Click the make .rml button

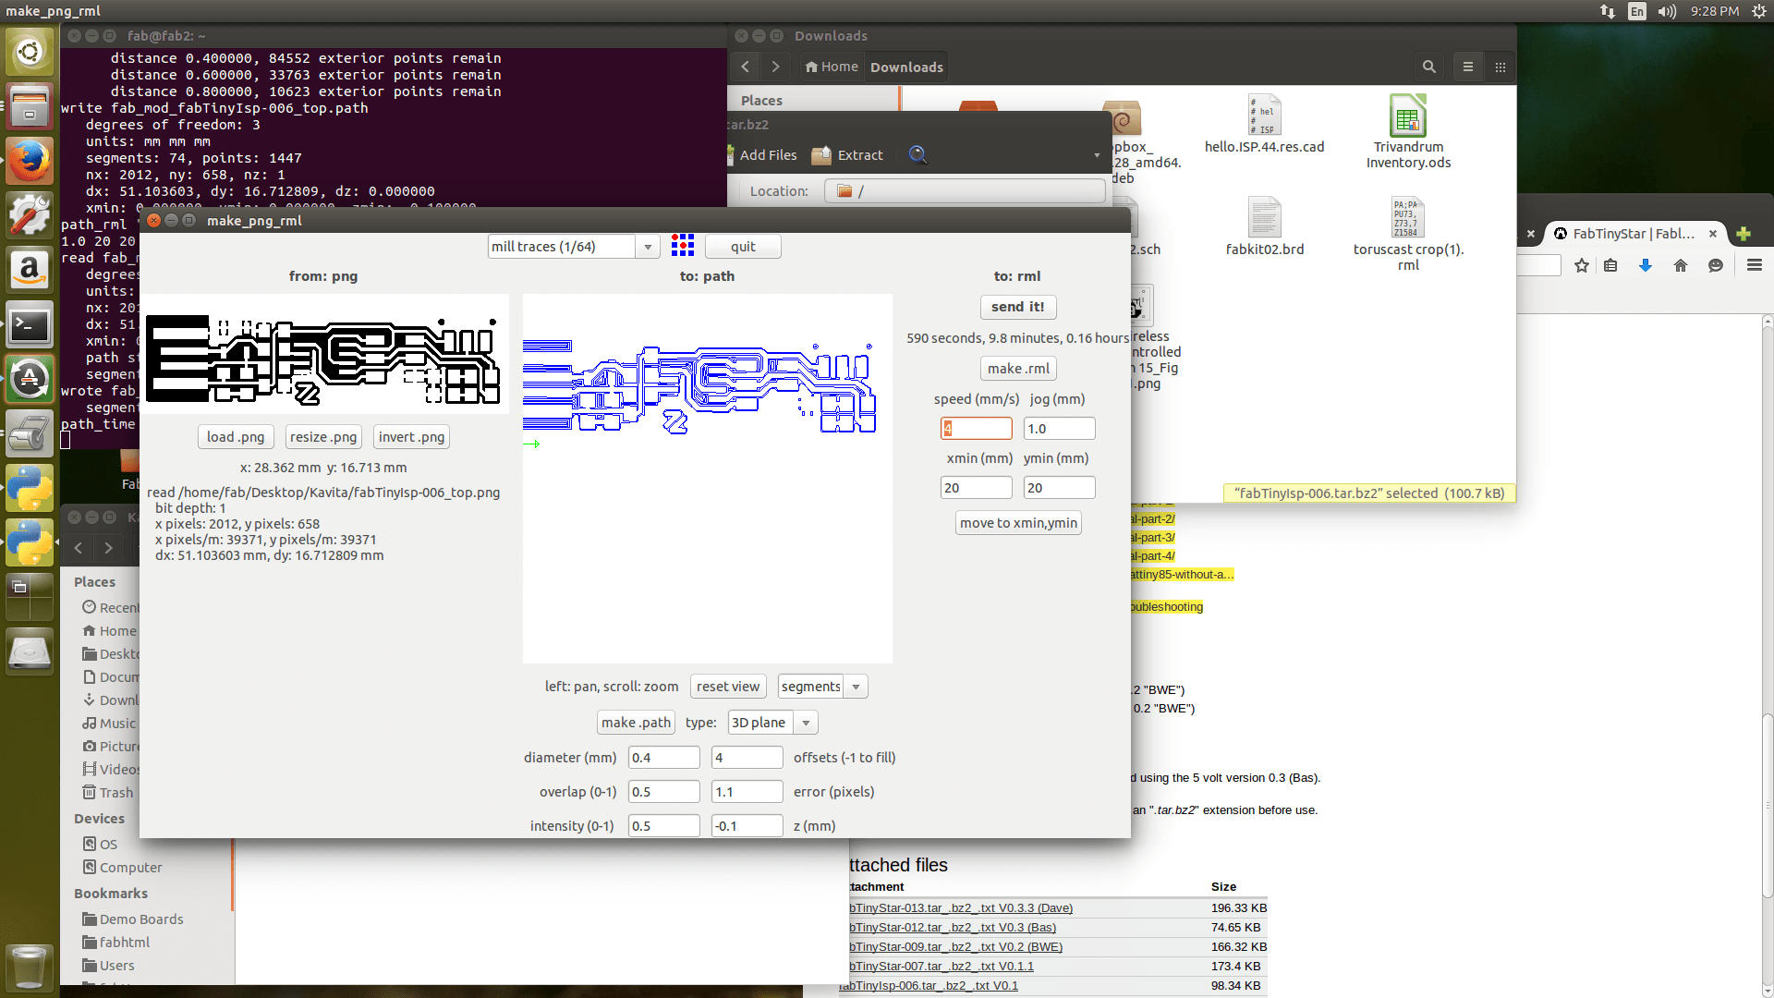click(1018, 369)
